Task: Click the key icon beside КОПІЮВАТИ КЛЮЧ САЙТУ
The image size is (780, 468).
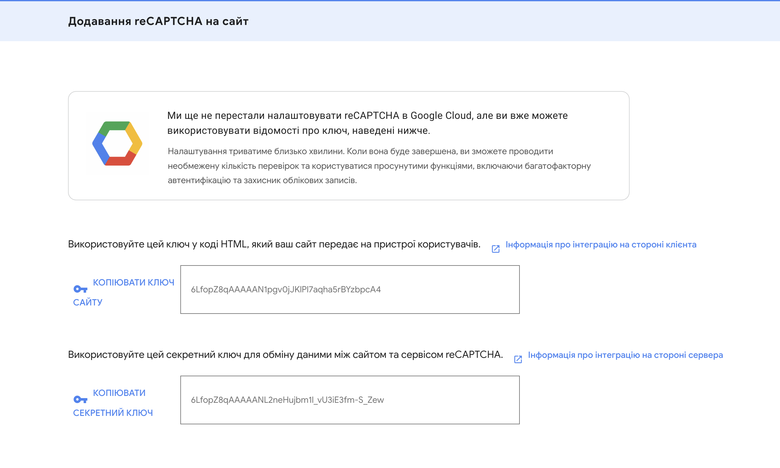Action: tap(80, 289)
